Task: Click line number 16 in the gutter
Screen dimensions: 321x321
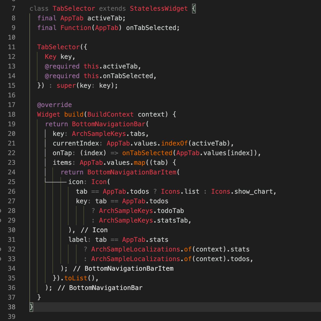Action: [x=12, y=95]
